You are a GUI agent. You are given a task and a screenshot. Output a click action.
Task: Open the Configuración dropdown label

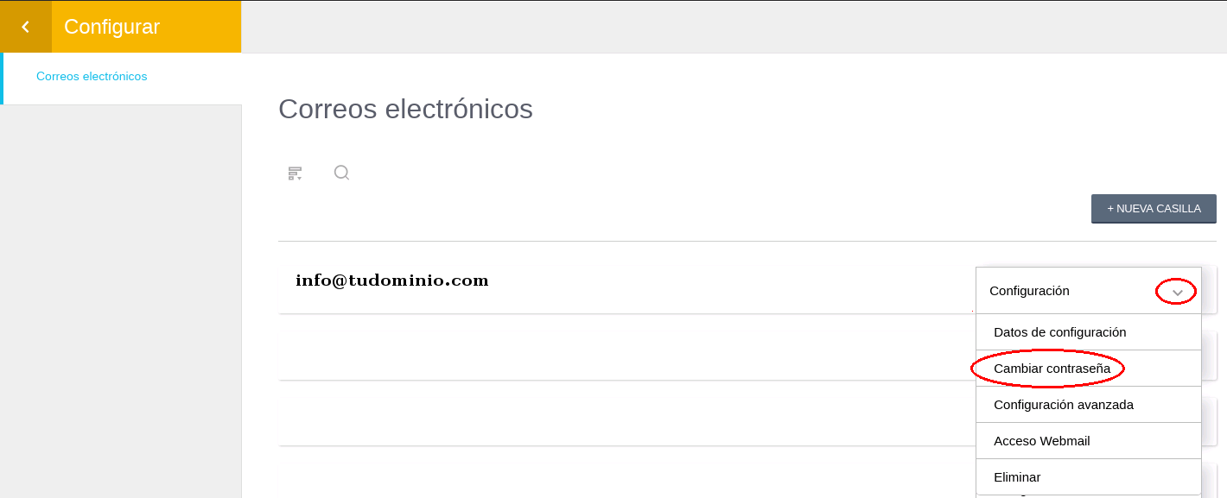pyautogui.click(x=1029, y=291)
